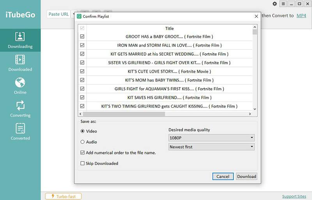Viewport: 312px width, 200px height.
Task: Uncheck GROOT HAS a BABY GROOT video
Action: [82, 37]
